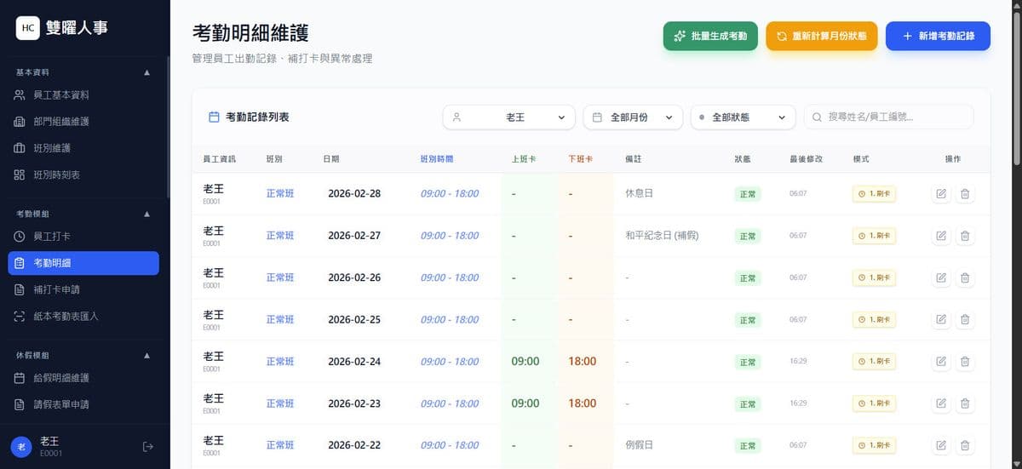Click the calendar icon beside 考勤記錄列表
The width and height of the screenshot is (1022, 469).
pyautogui.click(x=214, y=117)
